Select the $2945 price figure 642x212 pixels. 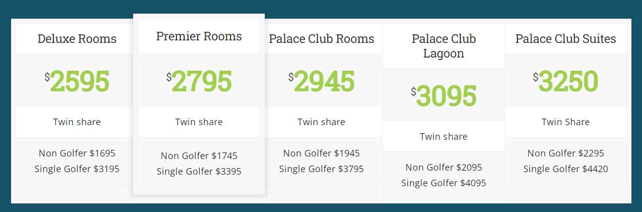coord(321,81)
